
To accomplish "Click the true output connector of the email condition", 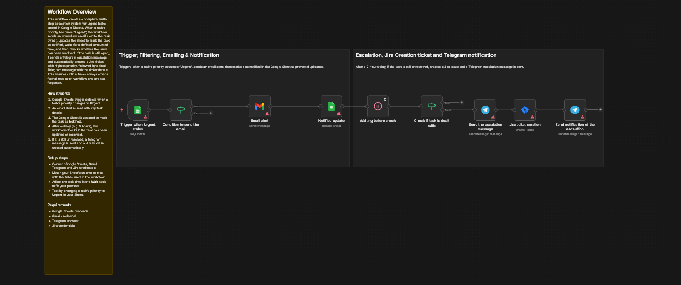I will coord(191,106).
